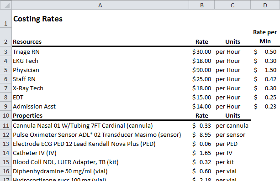Click the Select All corner triangle
This screenshot has width=280, height=181.
click(x=6, y=5)
